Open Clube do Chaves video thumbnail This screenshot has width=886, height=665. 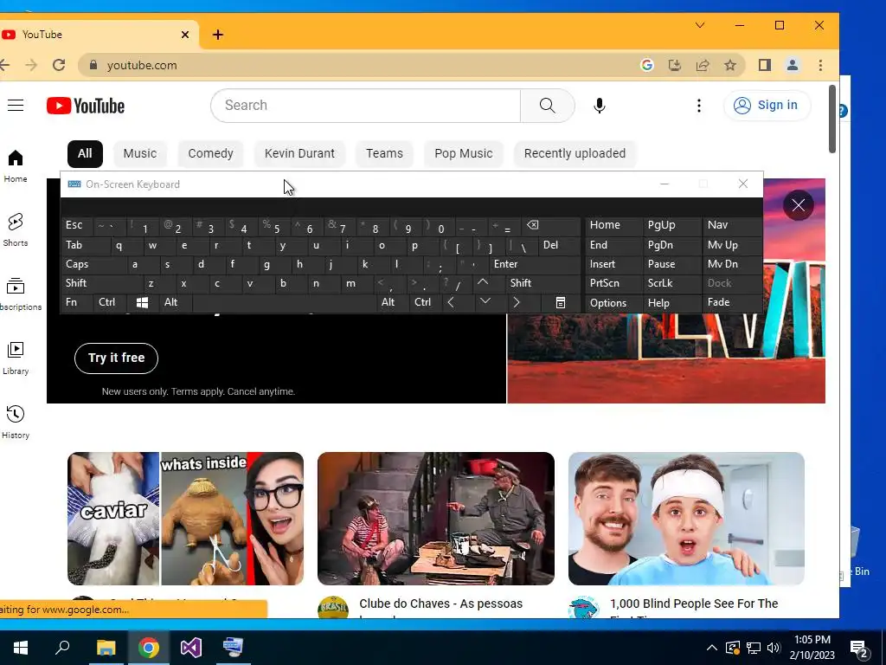click(x=436, y=519)
